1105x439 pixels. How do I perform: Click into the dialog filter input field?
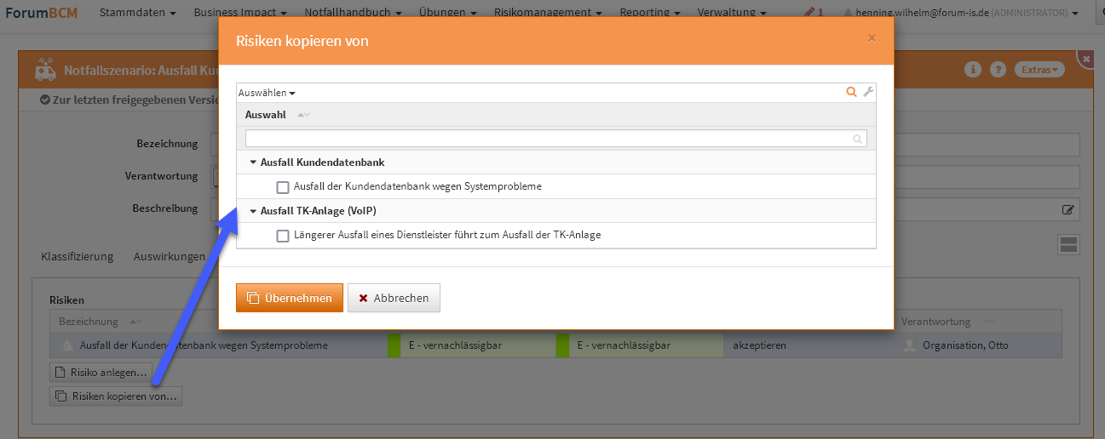556,139
